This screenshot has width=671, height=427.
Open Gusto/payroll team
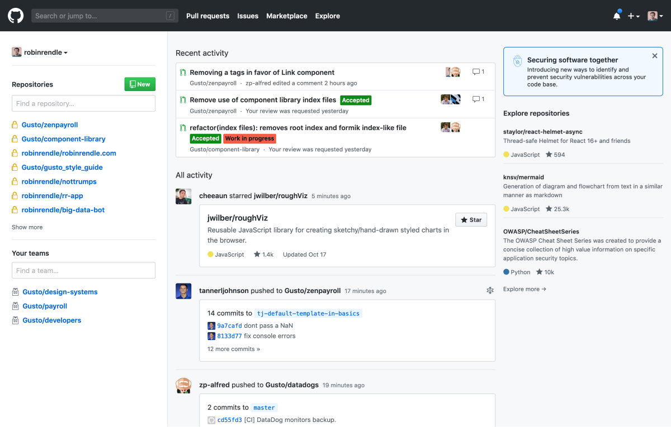[x=45, y=306]
